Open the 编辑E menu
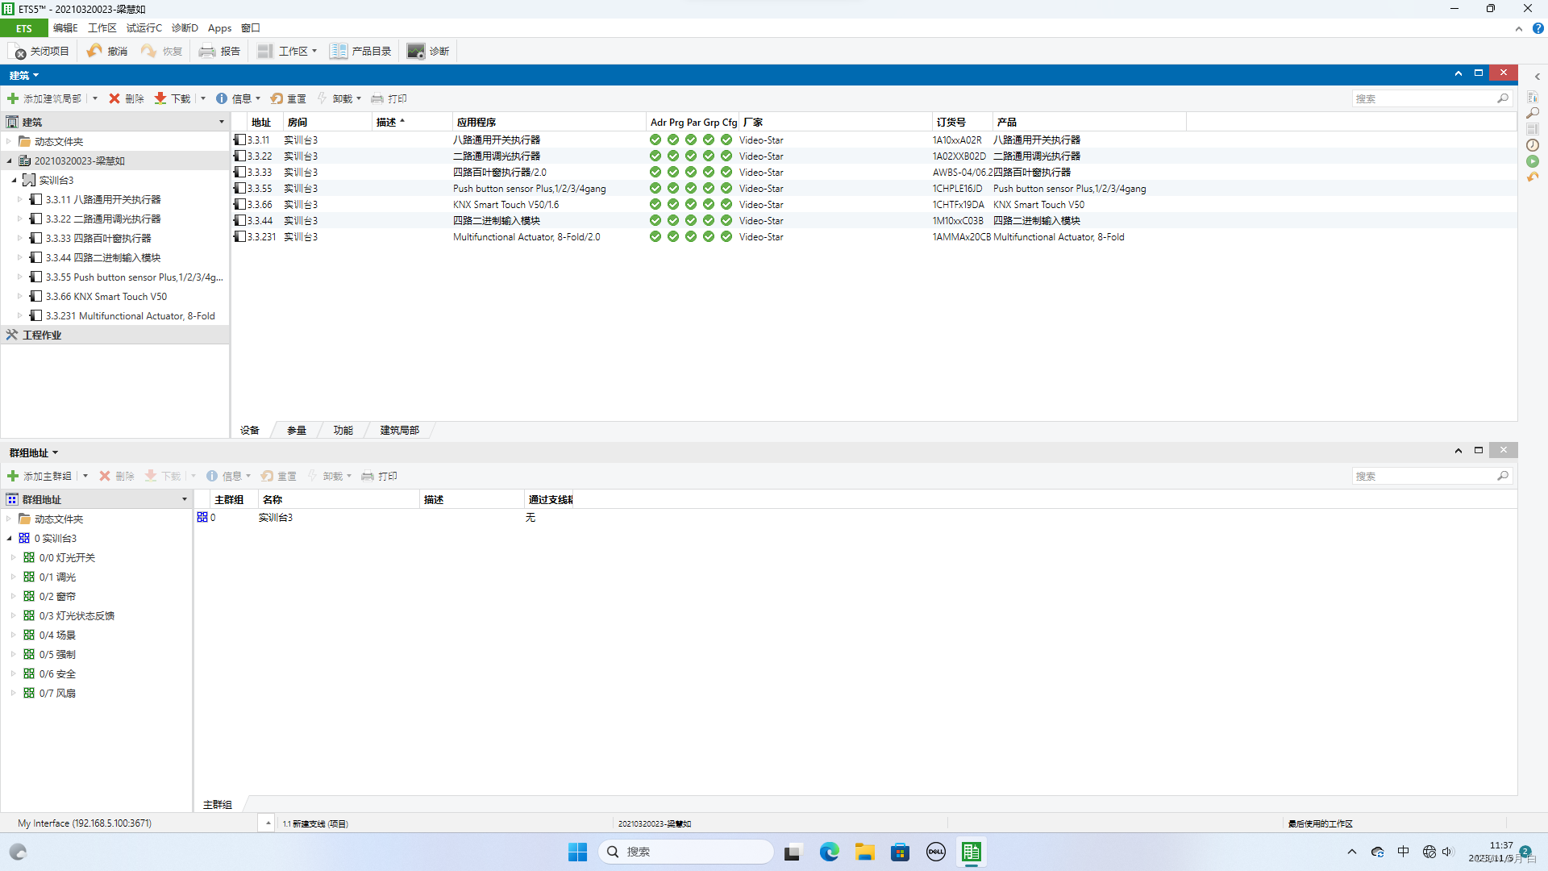Screen dimensions: 1548x871 coord(65,28)
